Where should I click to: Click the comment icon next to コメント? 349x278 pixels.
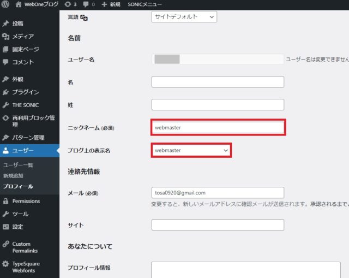point(5,62)
